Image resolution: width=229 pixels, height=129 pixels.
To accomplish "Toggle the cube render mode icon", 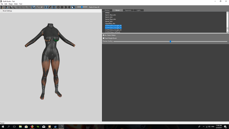I will point(73,7).
